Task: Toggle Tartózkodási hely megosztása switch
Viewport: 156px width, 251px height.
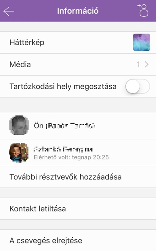Action: coord(138,86)
